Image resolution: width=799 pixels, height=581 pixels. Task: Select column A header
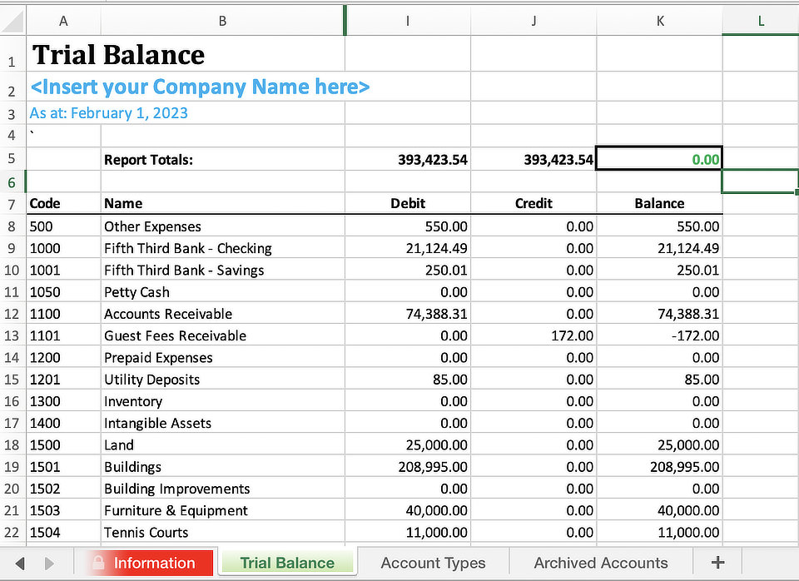(63, 22)
